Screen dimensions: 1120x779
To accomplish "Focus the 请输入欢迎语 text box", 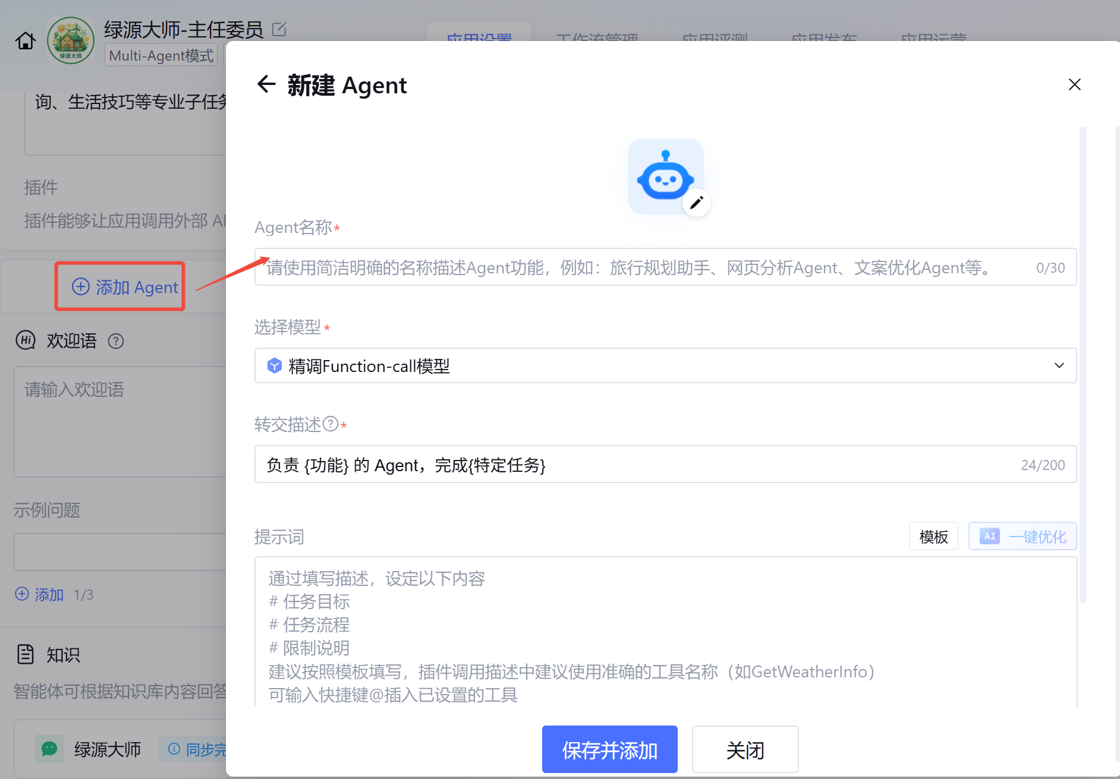I will pyautogui.click(x=120, y=422).
